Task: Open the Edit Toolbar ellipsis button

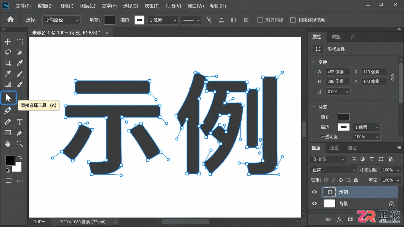Action: 20,181
